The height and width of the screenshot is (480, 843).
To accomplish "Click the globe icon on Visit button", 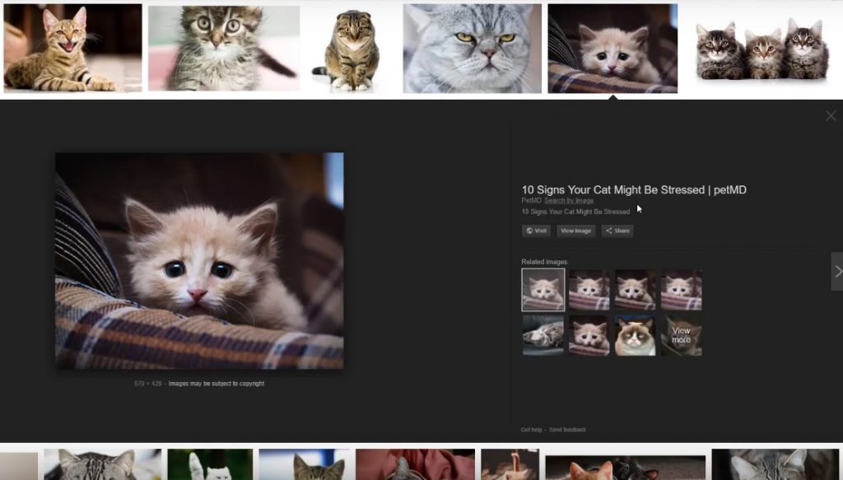I will tap(529, 231).
